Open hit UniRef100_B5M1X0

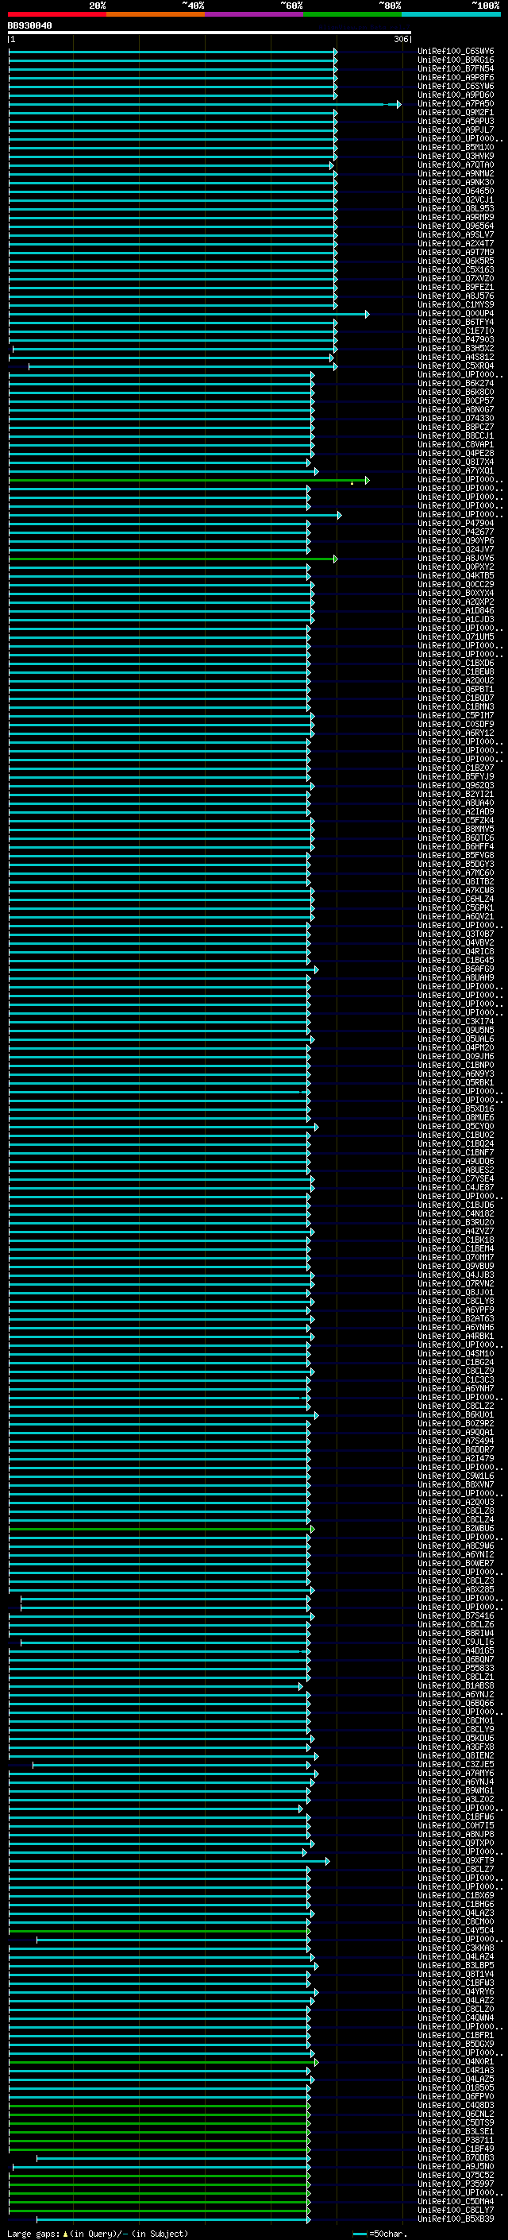click(x=456, y=147)
